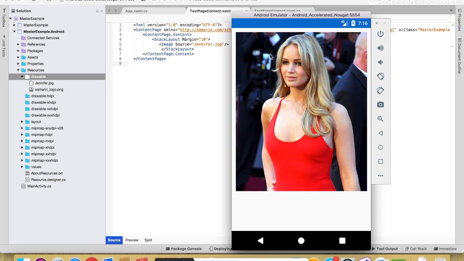The width and height of the screenshot is (464, 261).
Task: Close the Solution pad
Action: coord(101,11)
